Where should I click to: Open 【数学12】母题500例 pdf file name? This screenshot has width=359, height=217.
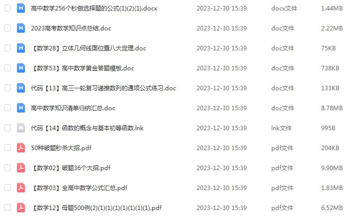[x=96, y=208]
